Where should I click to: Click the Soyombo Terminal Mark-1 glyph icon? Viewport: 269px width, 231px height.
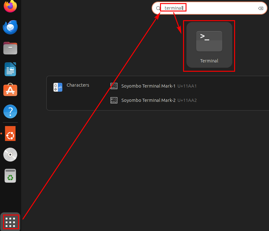coord(114,86)
